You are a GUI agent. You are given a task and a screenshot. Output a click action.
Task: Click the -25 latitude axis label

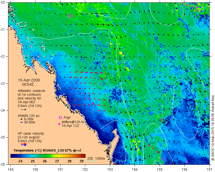(x=3, y=137)
